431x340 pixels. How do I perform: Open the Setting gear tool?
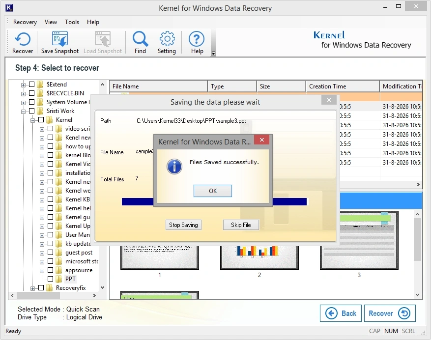(167, 43)
